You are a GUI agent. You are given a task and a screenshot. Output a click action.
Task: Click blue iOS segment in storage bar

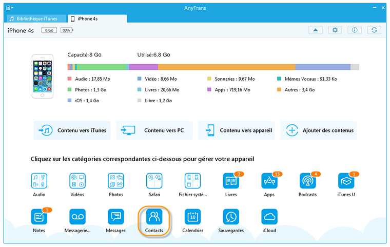click(x=323, y=67)
